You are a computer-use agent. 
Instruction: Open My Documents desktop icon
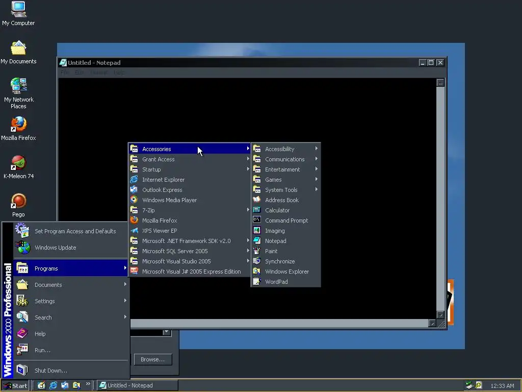click(x=18, y=52)
